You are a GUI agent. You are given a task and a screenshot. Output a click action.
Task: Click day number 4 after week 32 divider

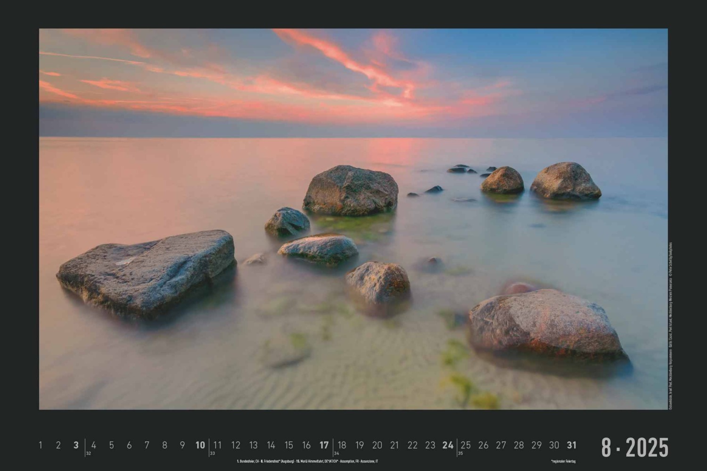tap(94, 445)
